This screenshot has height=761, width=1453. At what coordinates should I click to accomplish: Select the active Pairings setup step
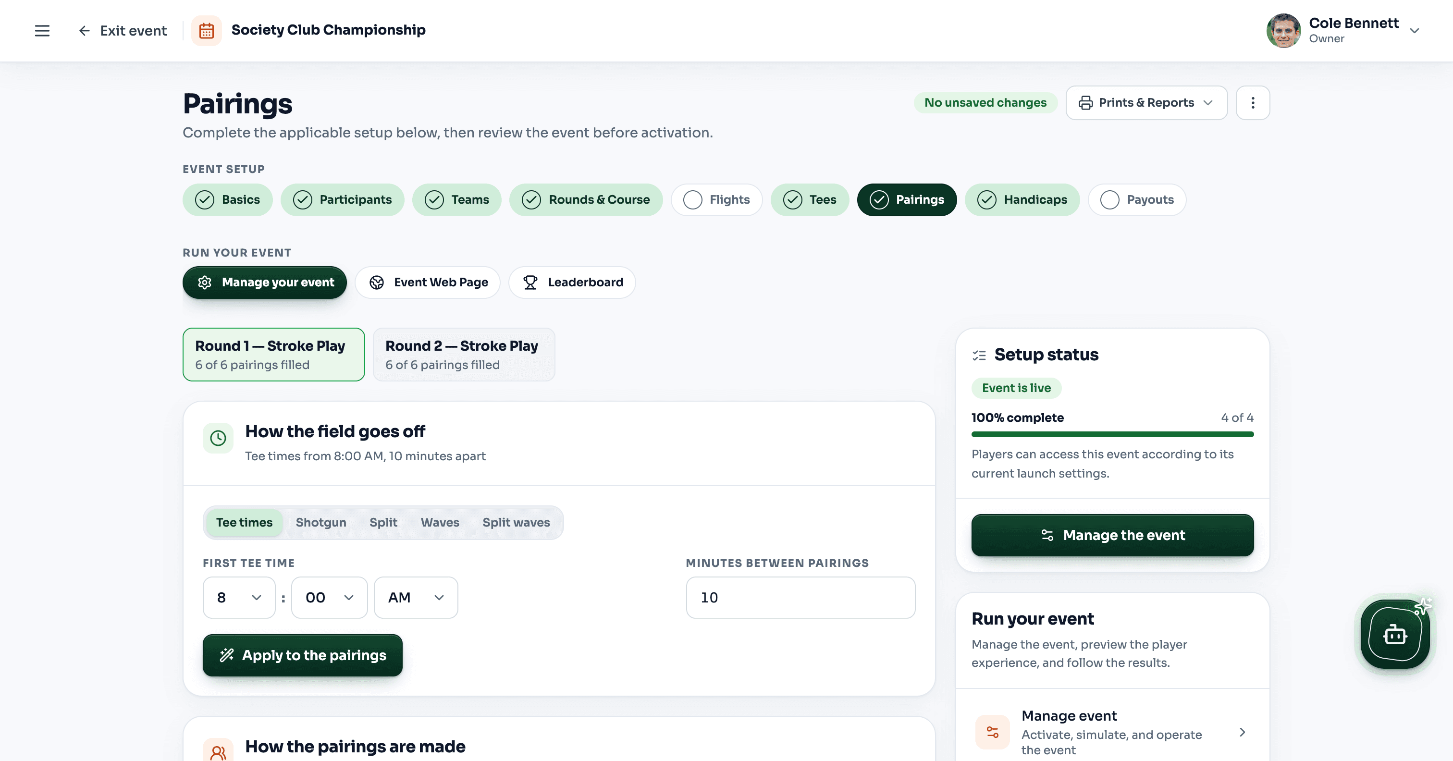907,200
